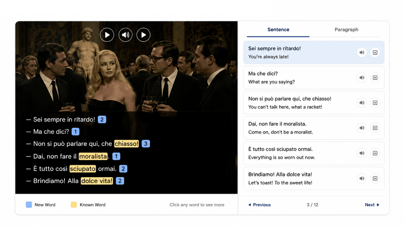Click badge 3 after the word "chiasso!"
The width and height of the screenshot is (404, 227).
click(x=146, y=144)
